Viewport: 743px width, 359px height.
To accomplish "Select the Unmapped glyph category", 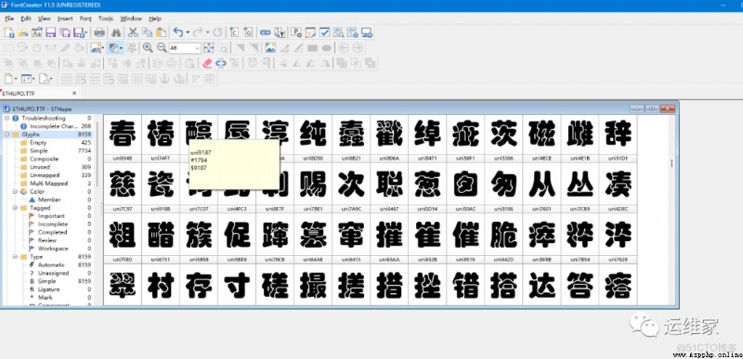I will [45, 175].
